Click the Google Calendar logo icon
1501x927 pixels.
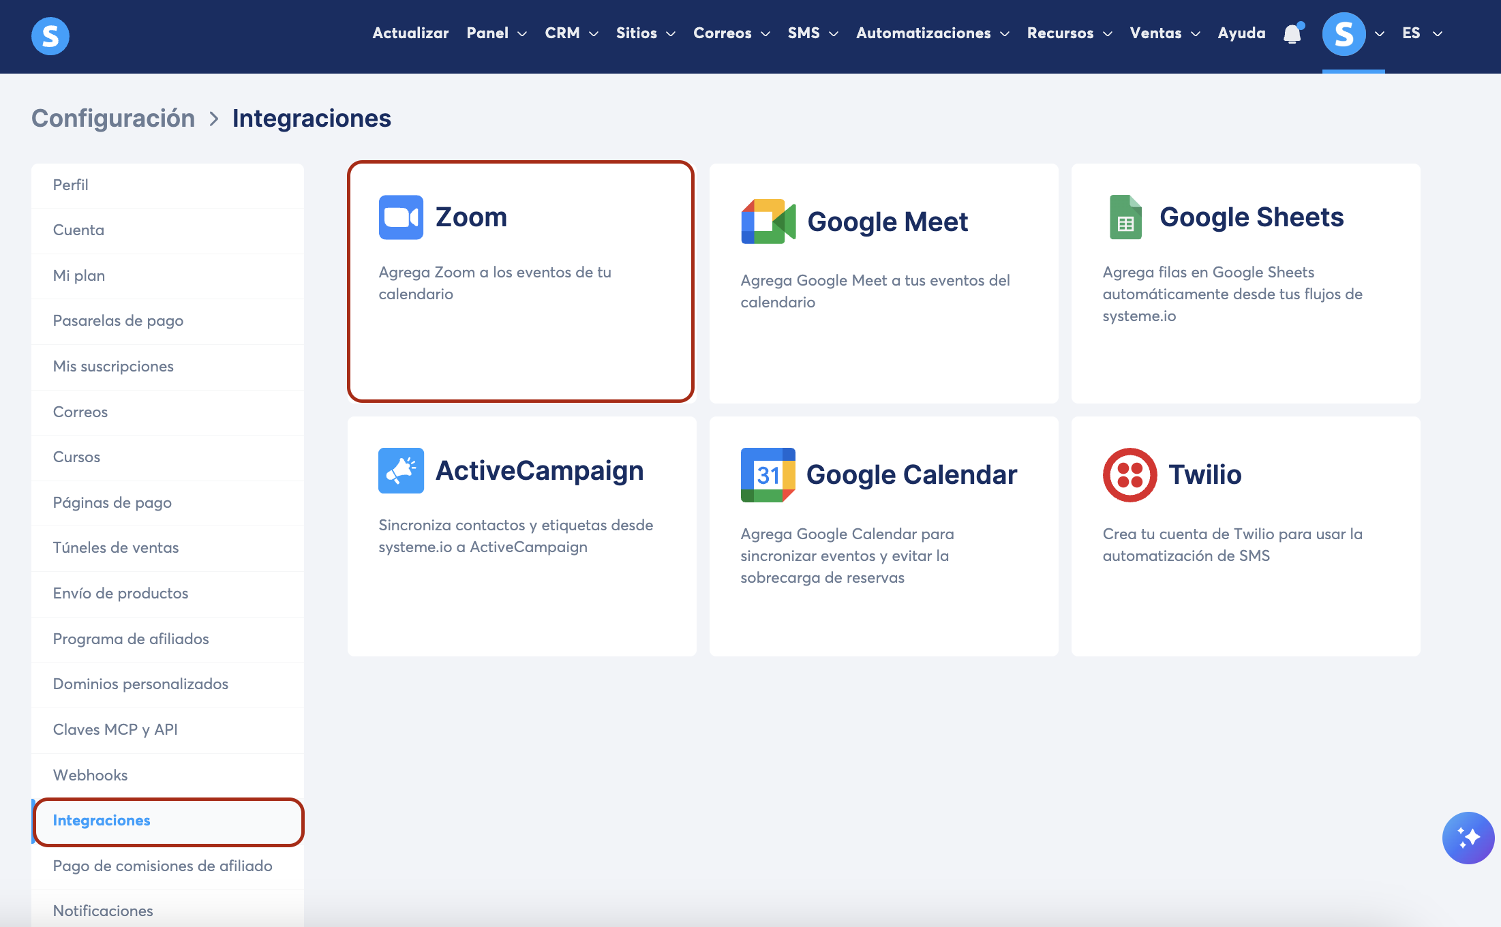coord(768,475)
